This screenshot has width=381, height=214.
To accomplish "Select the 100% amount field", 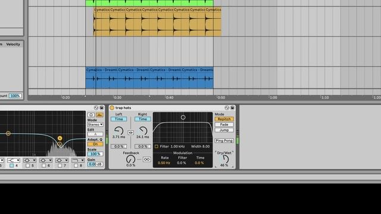I will pyautogui.click(x=15, y=96).
